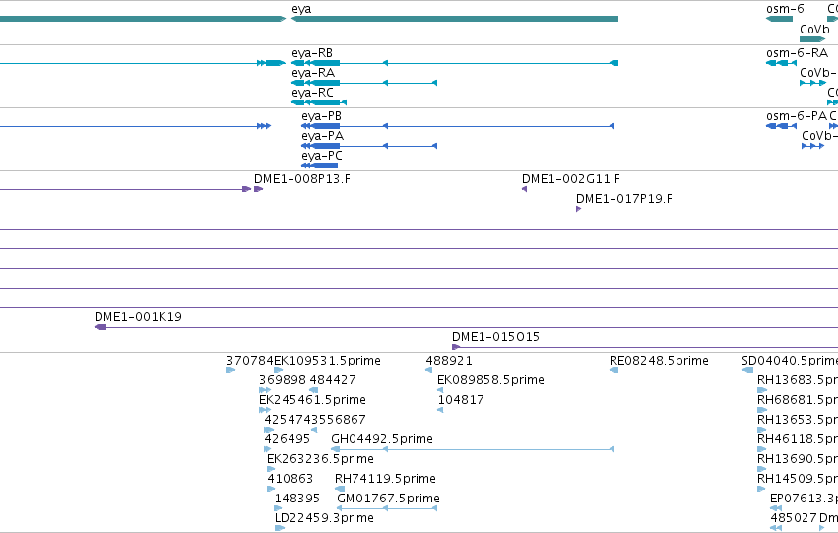
Task: Click the EK263236.5prime EST label
Action: click(x=320, y=459)
